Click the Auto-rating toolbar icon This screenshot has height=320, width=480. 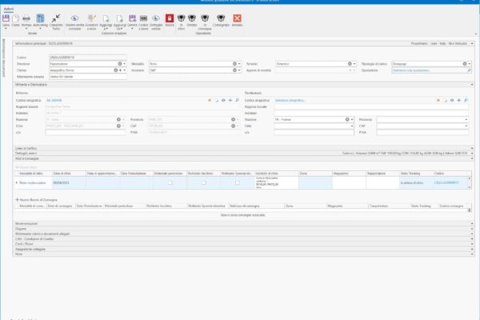[41, 18]
